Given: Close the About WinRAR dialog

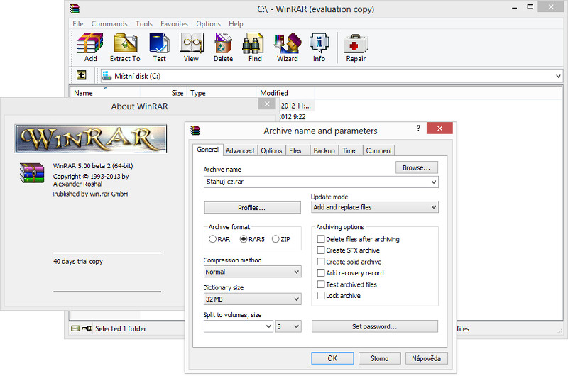Looking at the screenshot, I should pos(267,104).
